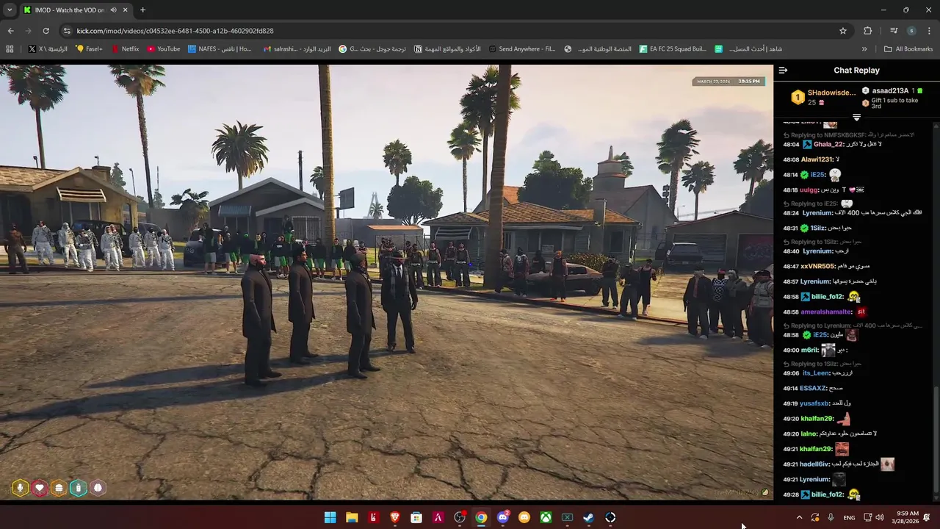Switch the ENG input language
The width and height of the screenshot is (940, 529).
[x=849, y=517]
